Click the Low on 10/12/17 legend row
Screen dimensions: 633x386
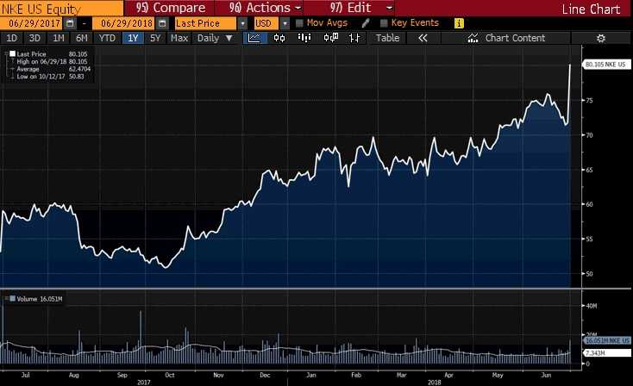click(50, 76)
